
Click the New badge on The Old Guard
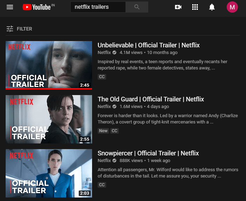tap(103, 131)
